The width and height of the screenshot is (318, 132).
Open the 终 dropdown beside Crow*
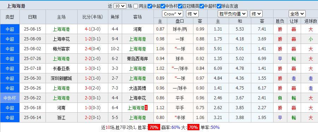coord(192,14)
